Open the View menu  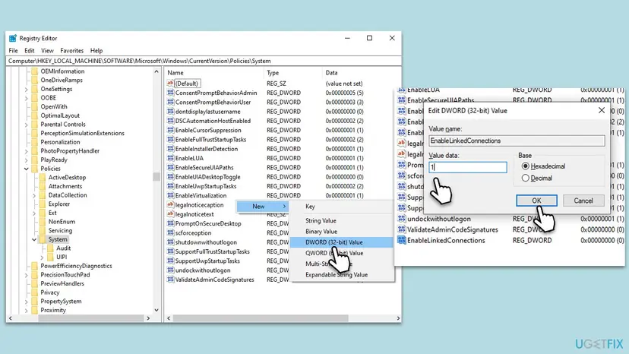[47, 51]
